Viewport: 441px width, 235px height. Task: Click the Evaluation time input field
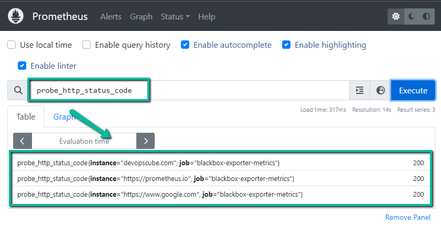[x=84, y=141]
